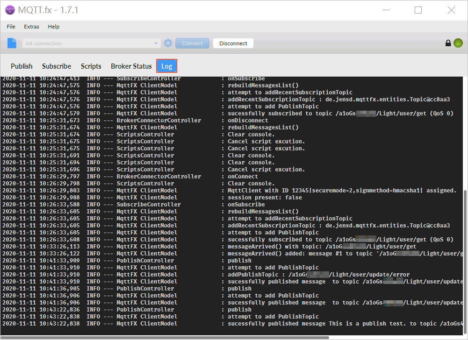Click the horizontal scrollbar of the log
Image resolution: width=468 pixels, height=340 pixels.
click(165, 338)
